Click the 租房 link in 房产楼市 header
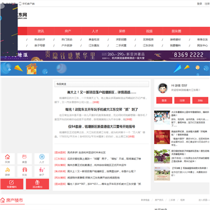Viewport: 210px width, 210px height. coord(183,200)
